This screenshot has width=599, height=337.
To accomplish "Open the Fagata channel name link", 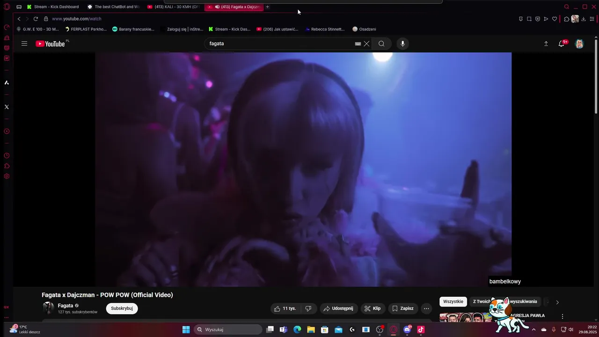I will [66, 306].
